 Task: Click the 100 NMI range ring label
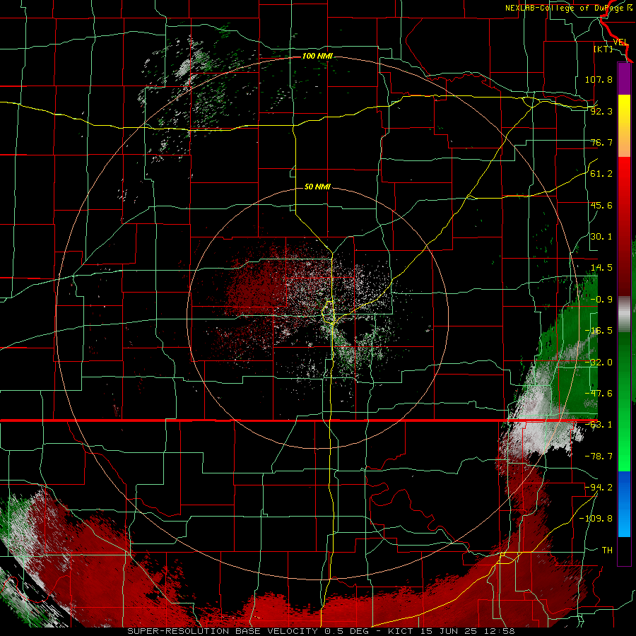(x=317, y=56)
